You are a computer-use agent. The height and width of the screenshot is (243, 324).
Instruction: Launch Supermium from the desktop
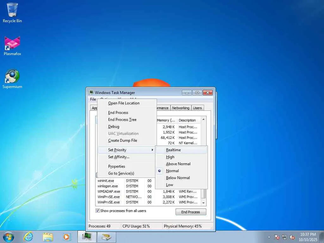pyautogui.click(x=12, y=79)
